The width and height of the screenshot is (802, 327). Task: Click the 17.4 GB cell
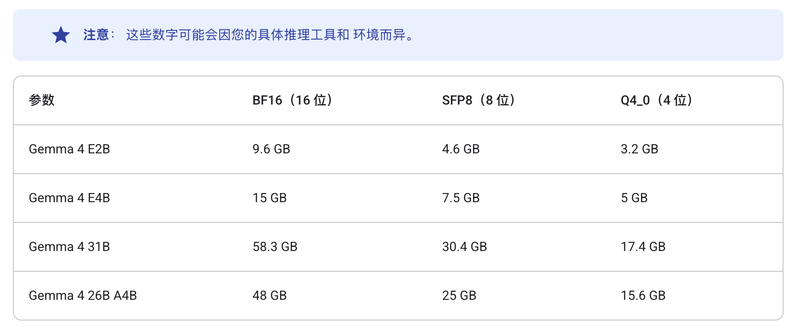click(x=643, y=247)
